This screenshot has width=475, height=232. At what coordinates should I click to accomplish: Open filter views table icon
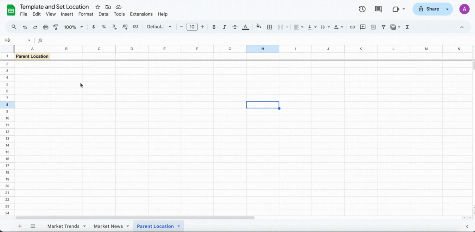394,27
